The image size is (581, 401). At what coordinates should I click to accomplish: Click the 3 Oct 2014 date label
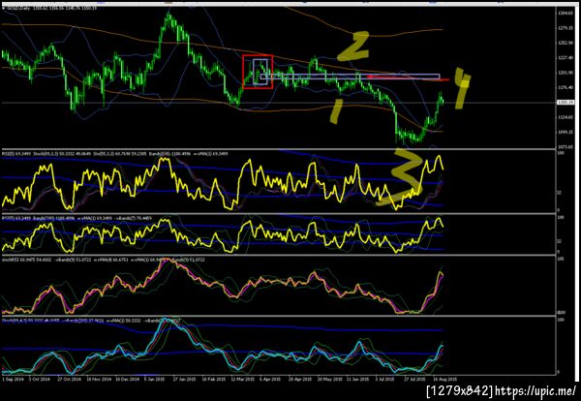tap(40, 380)
